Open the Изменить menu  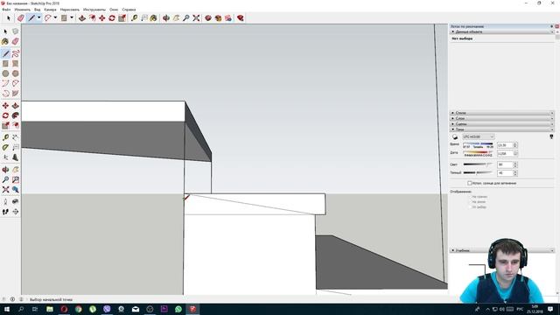click(x=23, y=10)
